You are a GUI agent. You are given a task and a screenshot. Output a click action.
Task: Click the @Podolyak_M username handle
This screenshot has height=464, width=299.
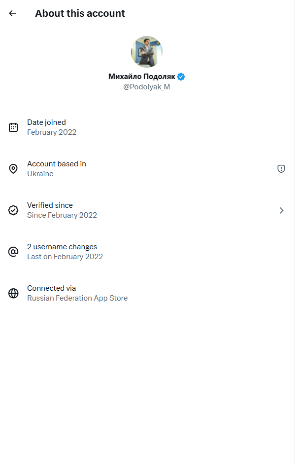point(147,87)
